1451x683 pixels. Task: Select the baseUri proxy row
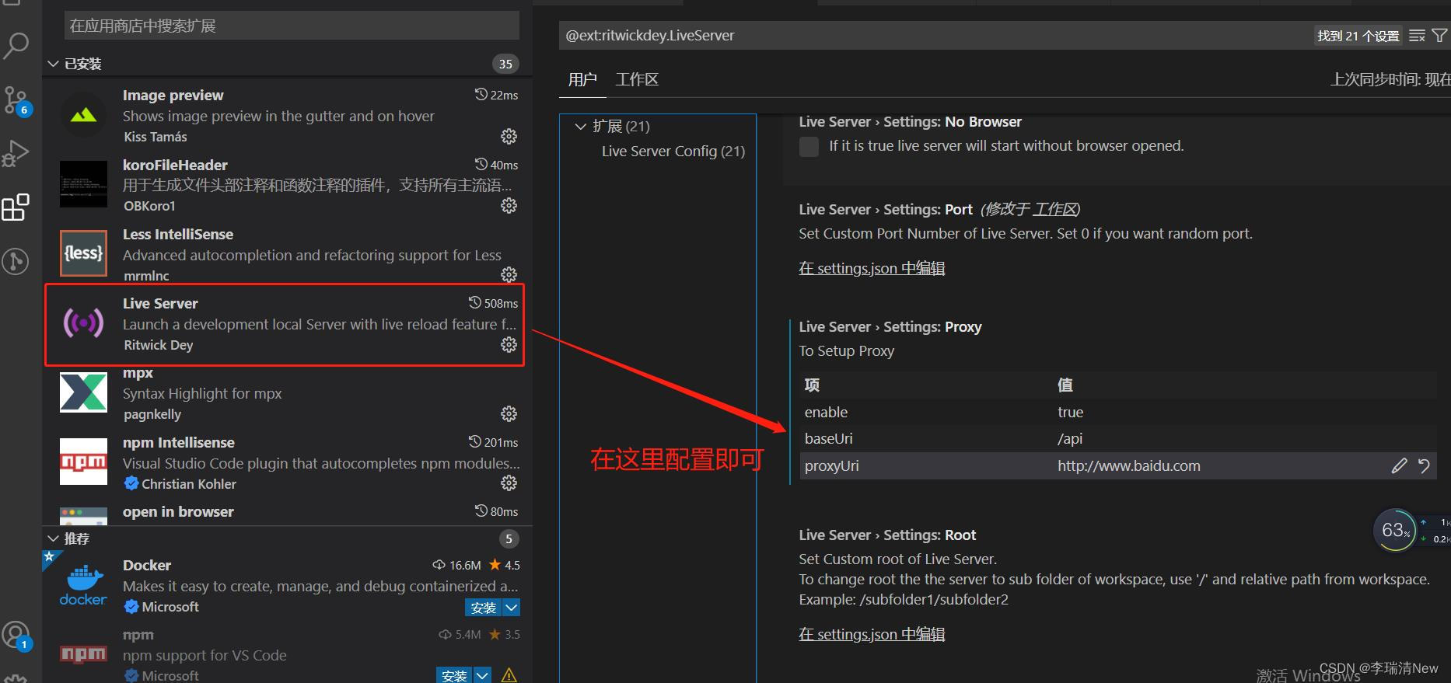(1120, 439)
